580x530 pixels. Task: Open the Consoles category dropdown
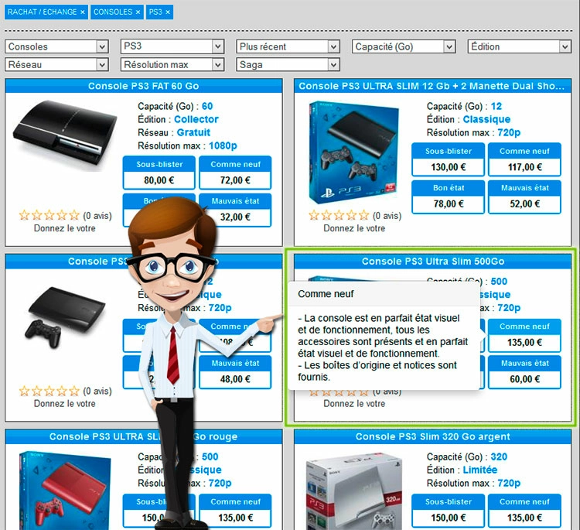tap(56, 46)
